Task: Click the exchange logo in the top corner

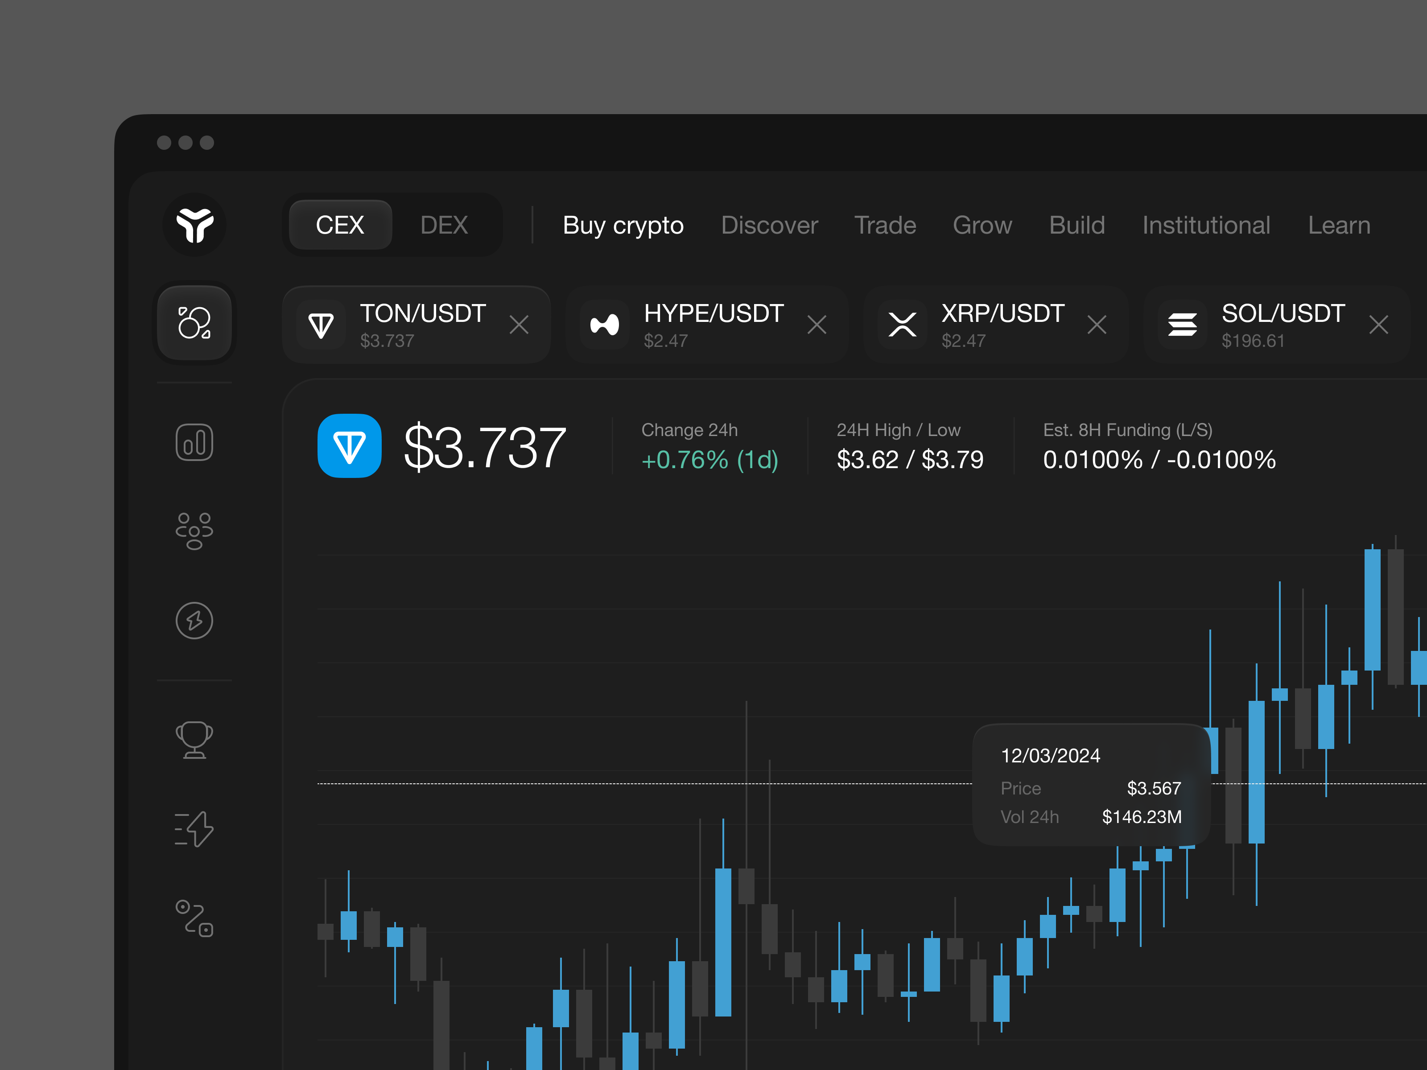Action: pyautogui.click(x=194, y=225)
